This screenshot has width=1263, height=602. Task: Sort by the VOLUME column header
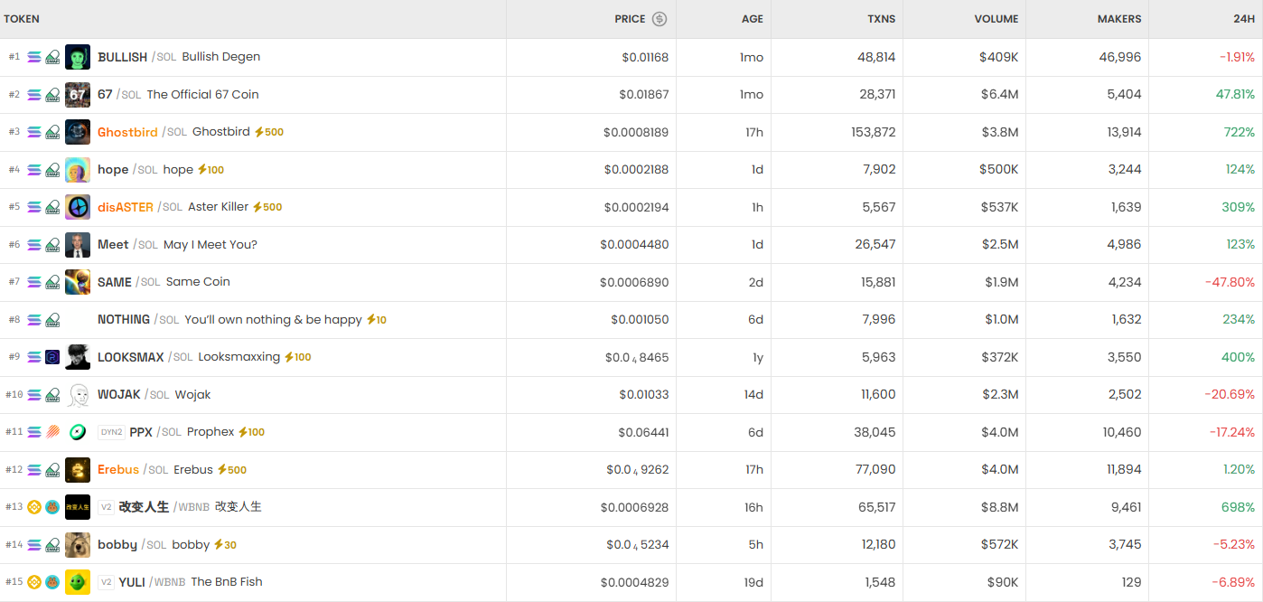[x=996, y=19]
